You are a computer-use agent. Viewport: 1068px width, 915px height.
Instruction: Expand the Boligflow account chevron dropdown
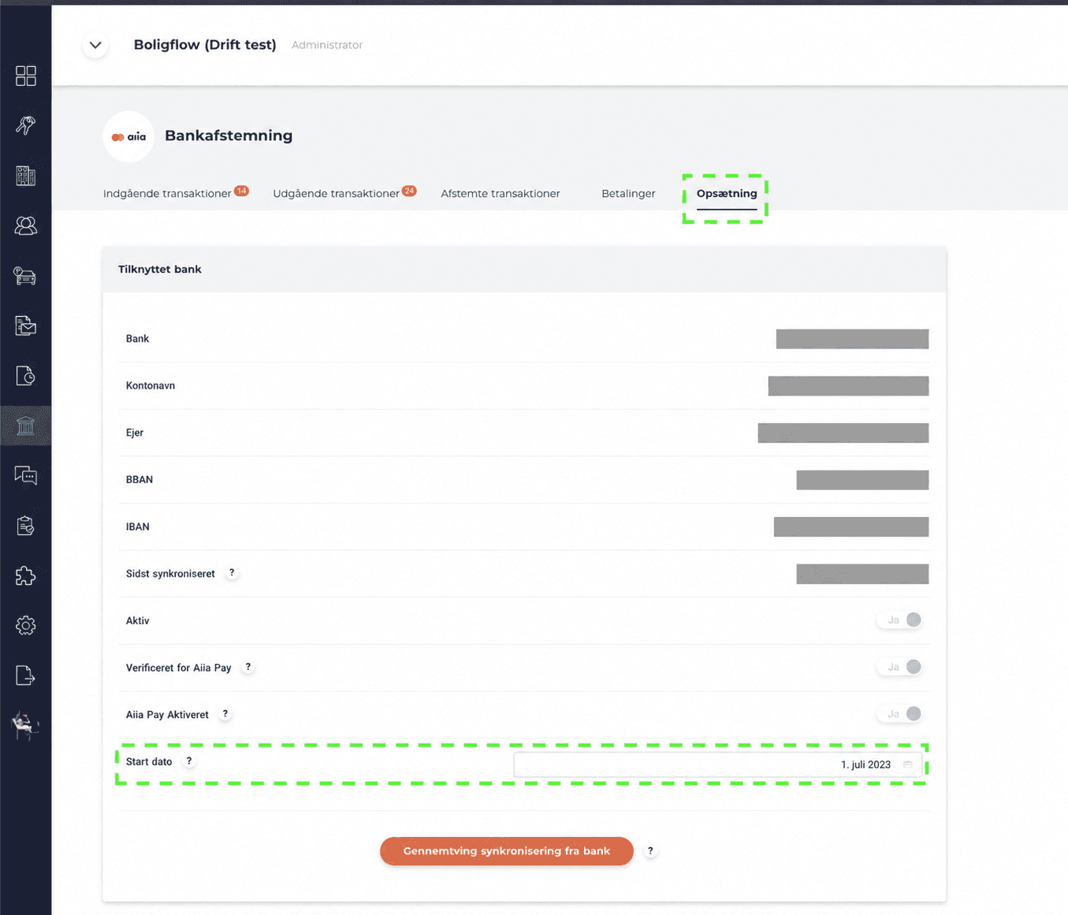95,45
